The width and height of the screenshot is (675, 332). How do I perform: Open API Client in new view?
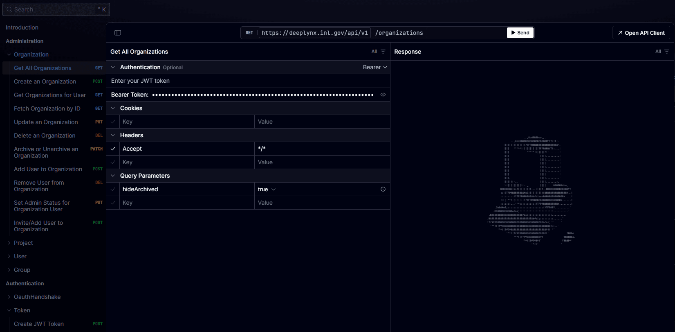click(641, 33)
